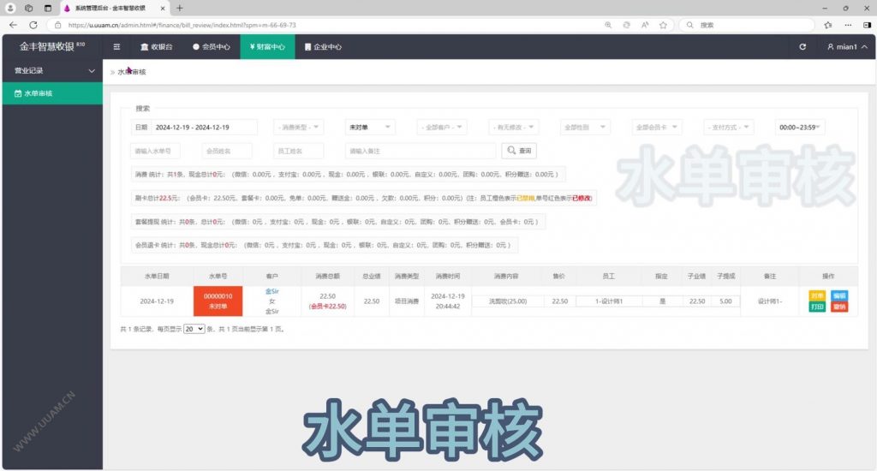Open the 消费类型 dropdown filter
Screen dimensions: 877x471
(299, 127)
